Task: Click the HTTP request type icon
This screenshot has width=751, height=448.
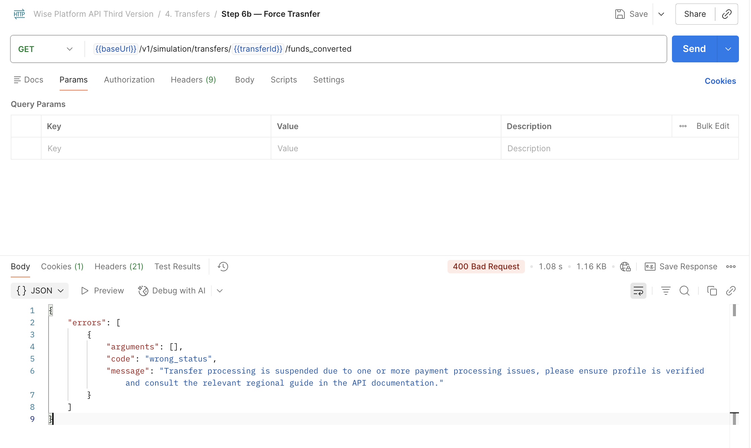Action: pyautogui.click(x=19, y=14)
